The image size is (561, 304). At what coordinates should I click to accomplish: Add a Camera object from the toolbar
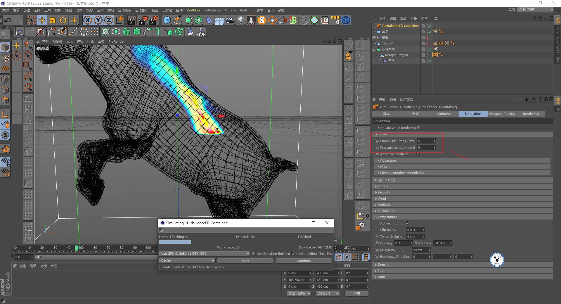230,20
